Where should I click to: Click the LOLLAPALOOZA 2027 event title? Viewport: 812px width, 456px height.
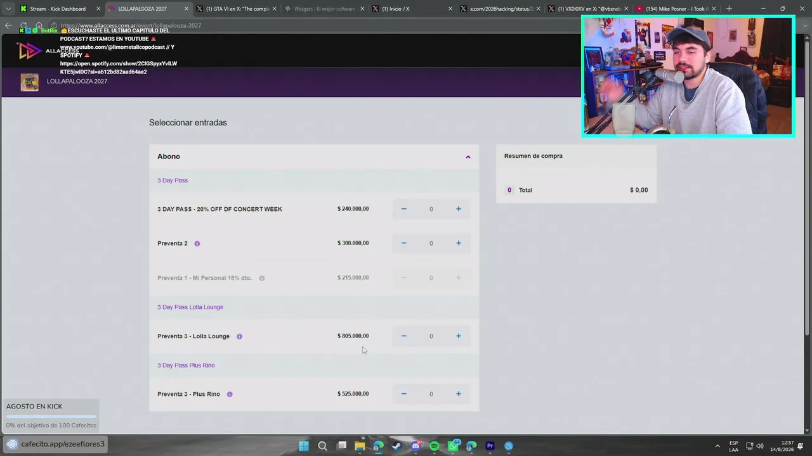pos(77,82)
